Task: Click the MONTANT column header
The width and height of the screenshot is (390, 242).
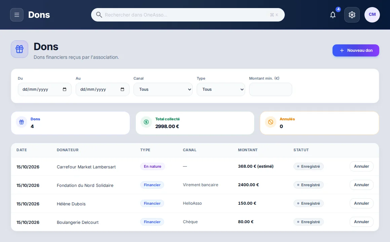Action: pyautogui.click(x=248, y=150)
